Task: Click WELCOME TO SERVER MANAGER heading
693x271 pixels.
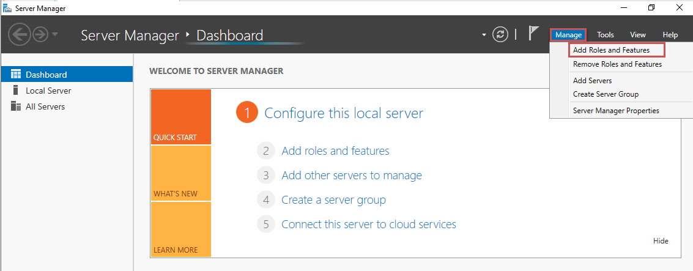Action: tap(216, 71)
